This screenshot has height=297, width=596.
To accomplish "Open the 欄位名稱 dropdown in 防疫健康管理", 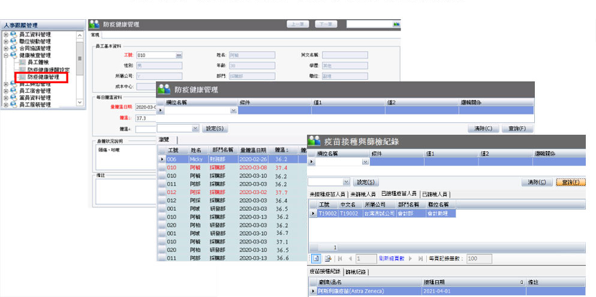I will (233, 111).
